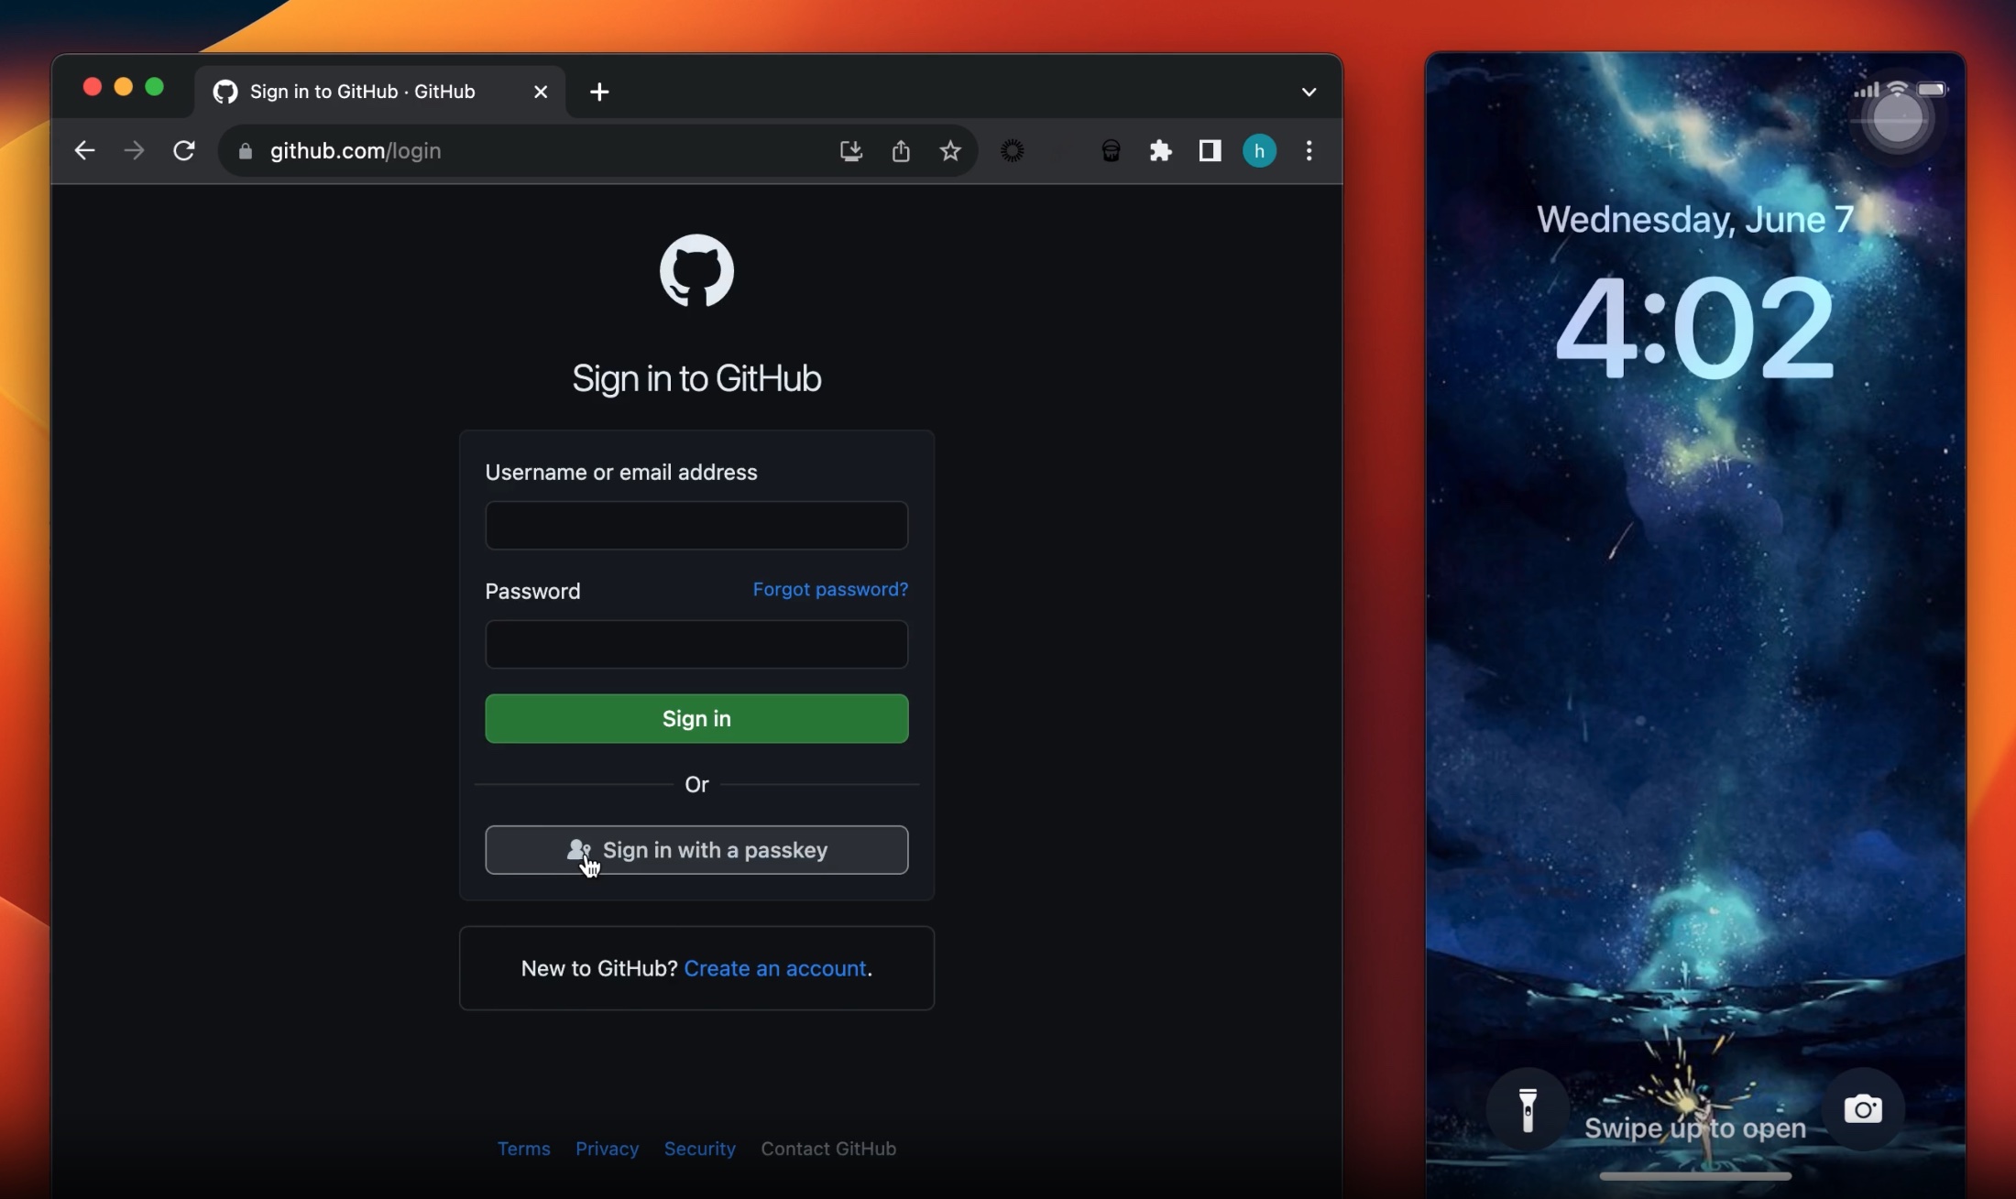Click the 'Wednesday, June 7' date
The image size is (2016, 1199).
point(1695,219)
